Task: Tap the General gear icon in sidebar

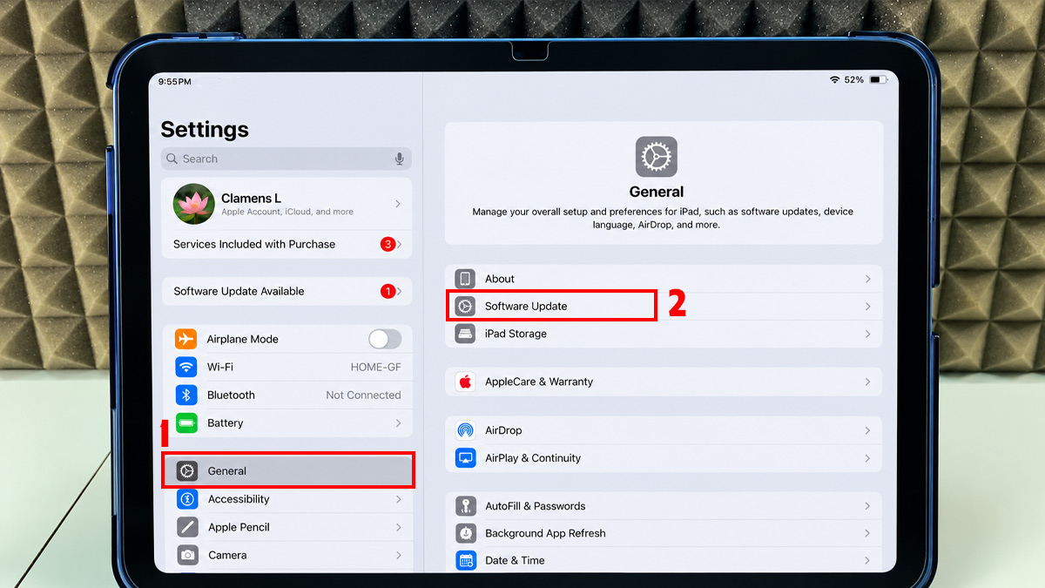Action: pyautogui.click(x=187, y=471)
